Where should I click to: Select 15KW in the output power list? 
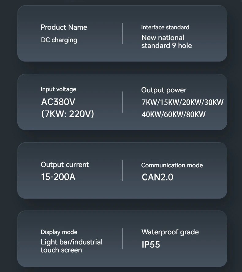click(x=168, y=102)
